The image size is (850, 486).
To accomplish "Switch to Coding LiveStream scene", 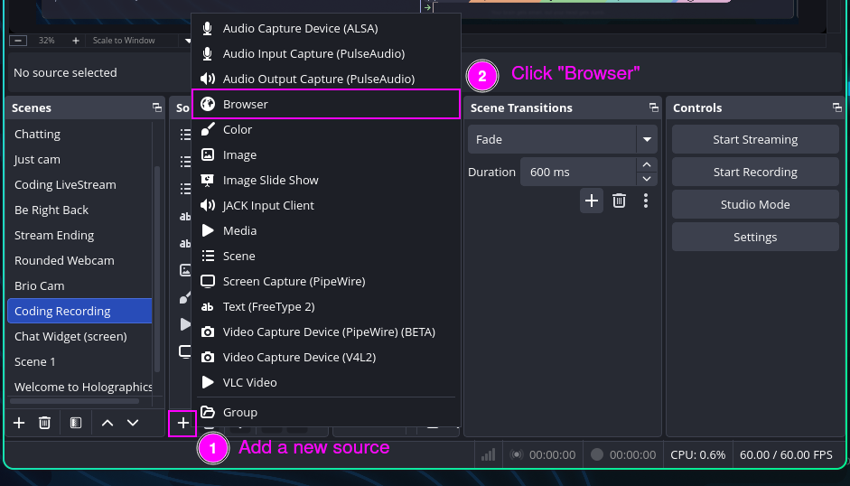I will [x=79, y=184].
